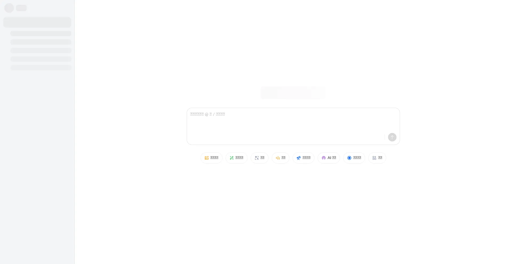Viewport: 512px width, 264px height.
Task: Click the chip labeled AI
Action: tap(331, 158)
